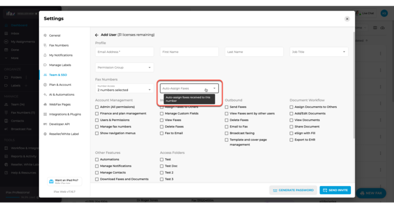
Task: Enable Send Faxes permission
Action: click(x=227, y=107)
